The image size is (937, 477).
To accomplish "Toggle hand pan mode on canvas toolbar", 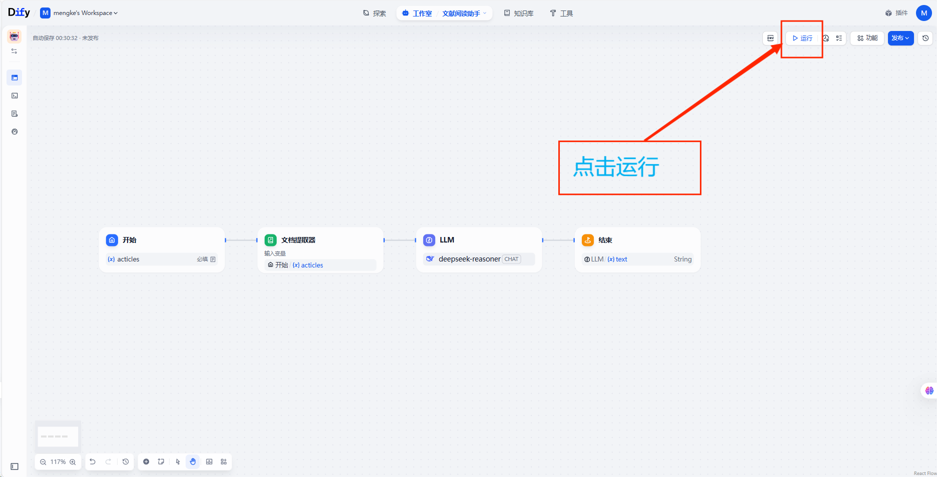I will click(x=193, y=461).
